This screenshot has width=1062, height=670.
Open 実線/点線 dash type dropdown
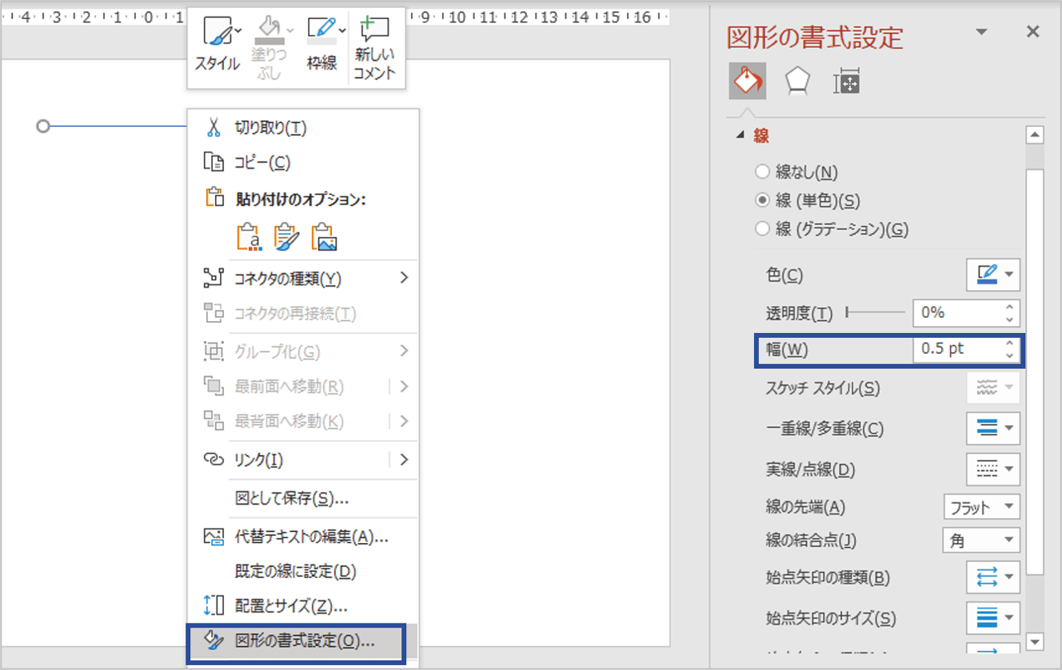(x=993, y=469)
